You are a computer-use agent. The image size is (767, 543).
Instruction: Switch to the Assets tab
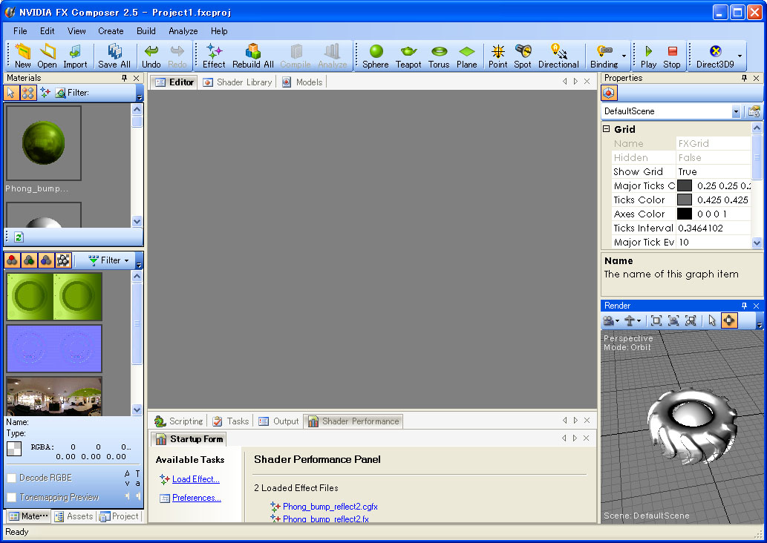[x=74, y=516]
